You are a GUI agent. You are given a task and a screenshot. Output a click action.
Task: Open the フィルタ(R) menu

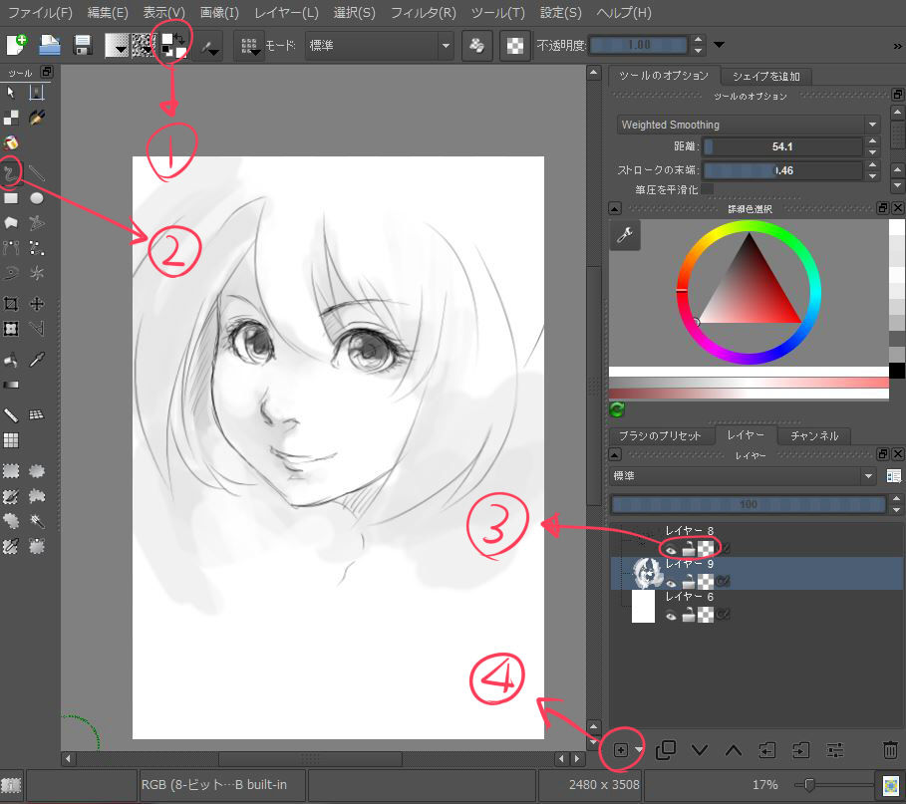coord(423,13)
